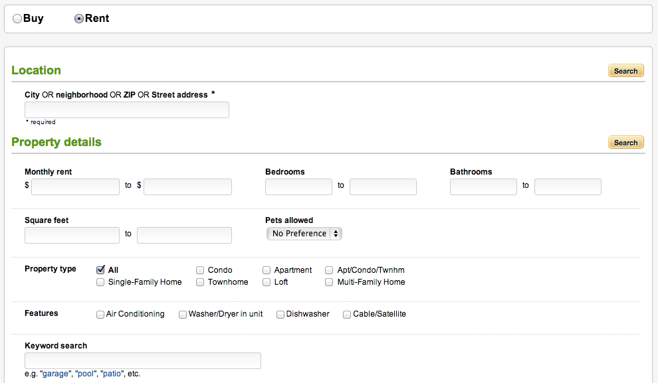Enable the Air Conditioning feature

pos(100,315)
